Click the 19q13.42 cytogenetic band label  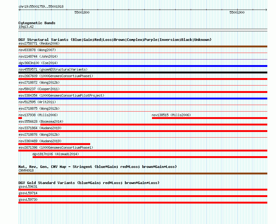pos(26,27)
